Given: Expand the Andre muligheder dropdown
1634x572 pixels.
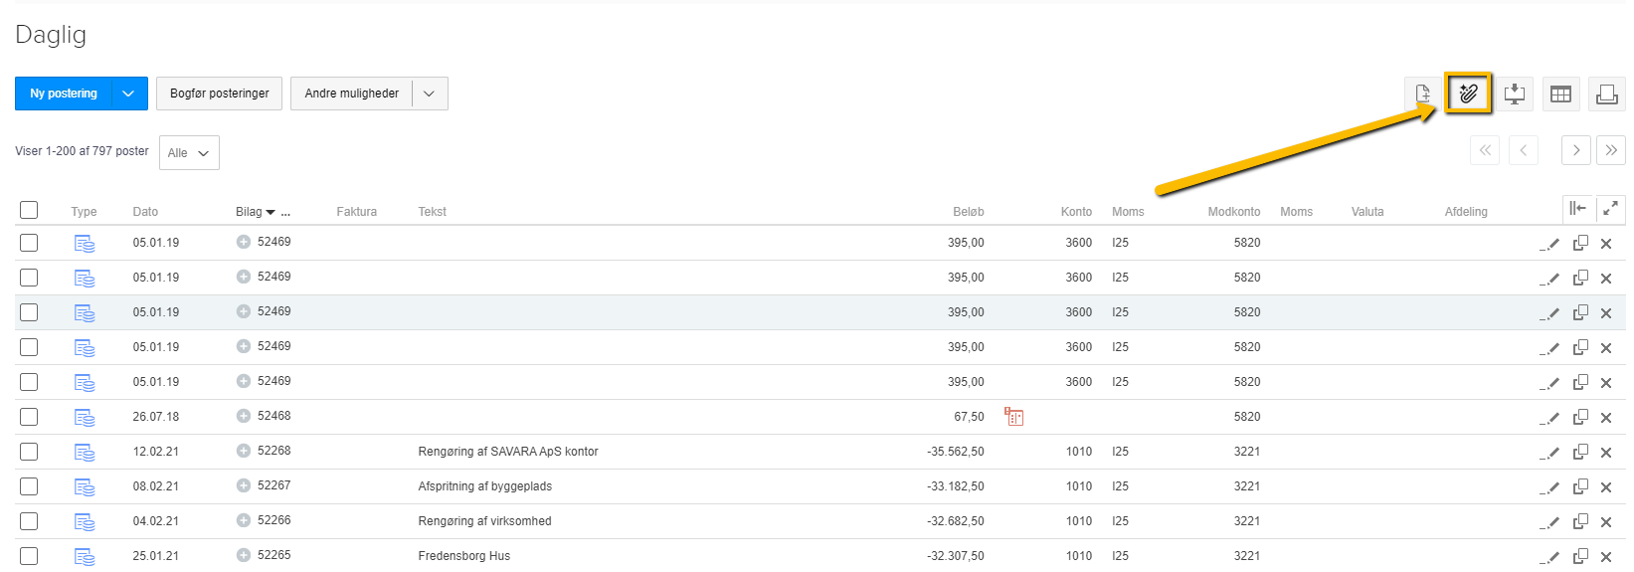Looking at the screenshot, I should [429, 94].
